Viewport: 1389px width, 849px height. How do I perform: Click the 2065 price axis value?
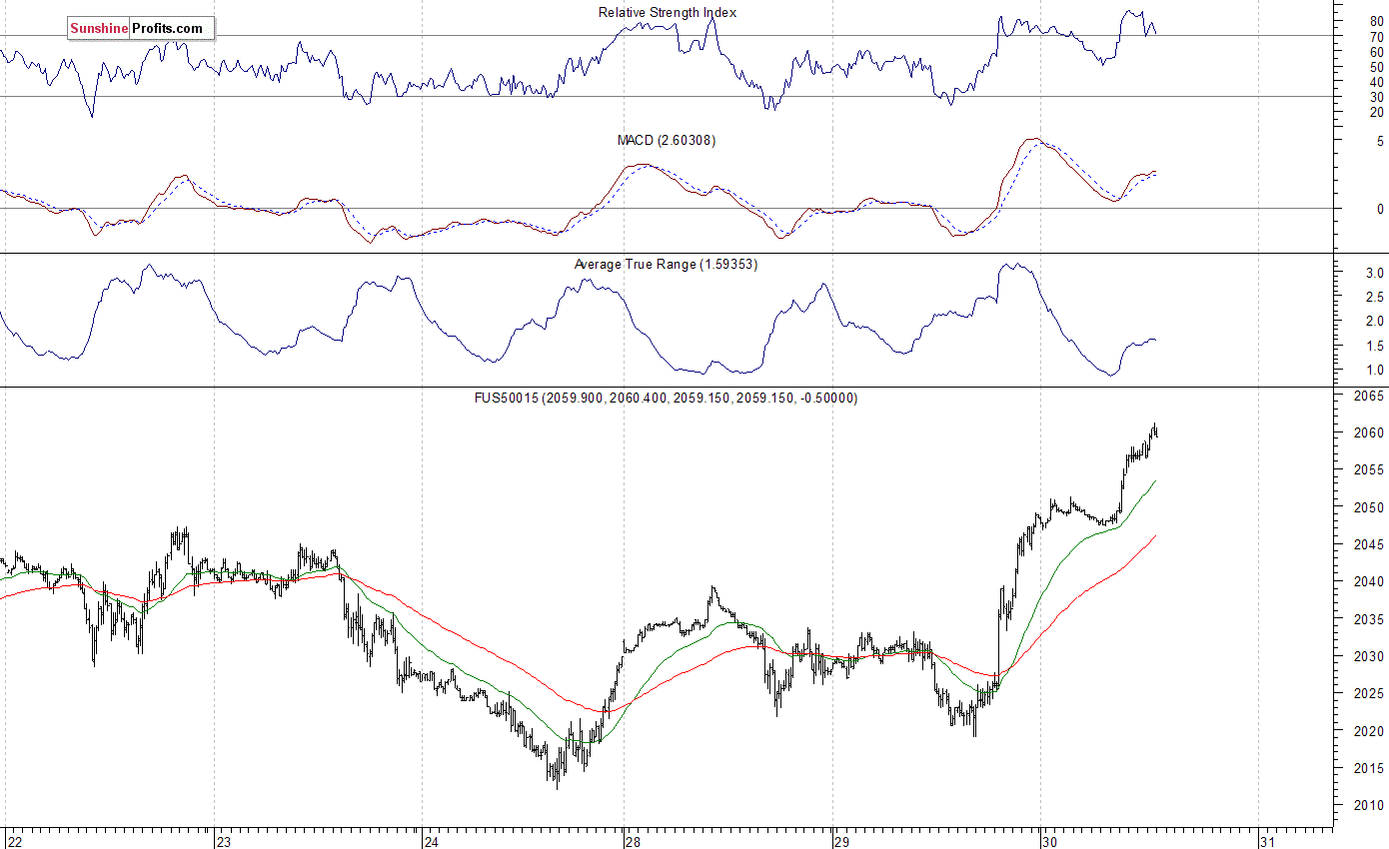click(x=1369, y=397)
